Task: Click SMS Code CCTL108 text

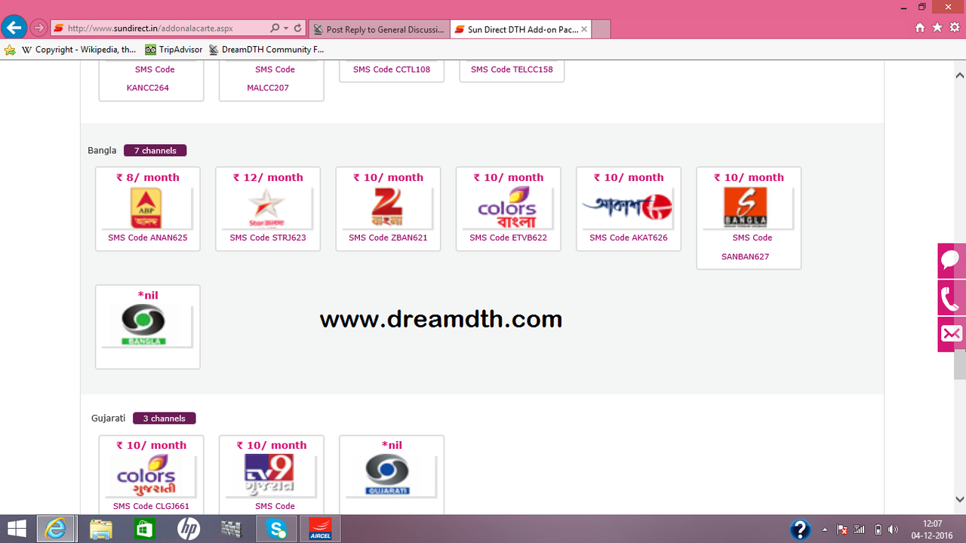Action: [392, 69]
